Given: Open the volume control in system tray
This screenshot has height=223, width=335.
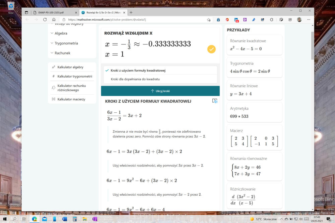Looking at the screenshot, I should click(301, 219).
